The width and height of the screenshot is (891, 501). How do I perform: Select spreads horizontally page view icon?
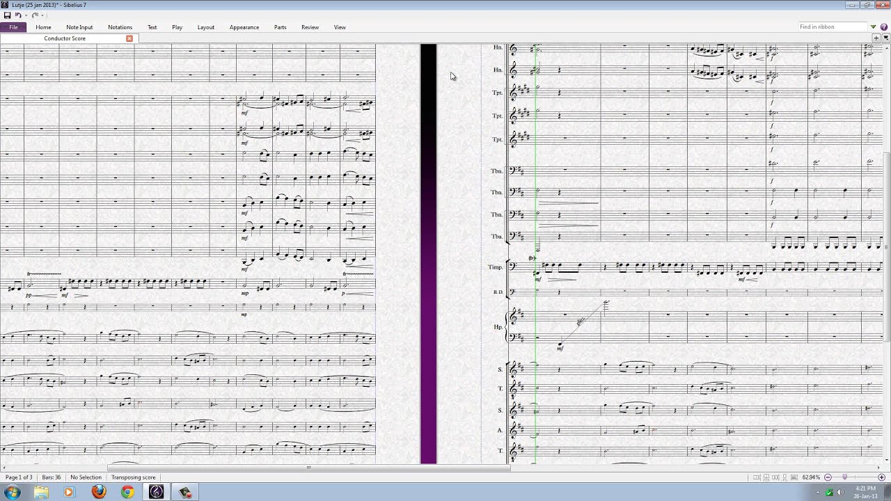click(x=757, y=477)
